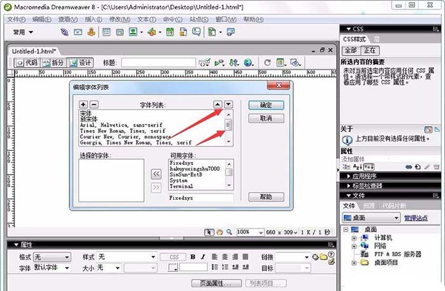Viewport: 445px width, 291px height.
Task: Confirm with the 确定 button
Action: click(266, 105)
